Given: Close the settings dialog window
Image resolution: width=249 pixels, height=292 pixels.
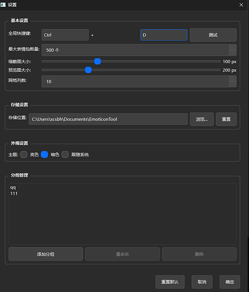Looking at the screenshot, I should pos(241,5).
